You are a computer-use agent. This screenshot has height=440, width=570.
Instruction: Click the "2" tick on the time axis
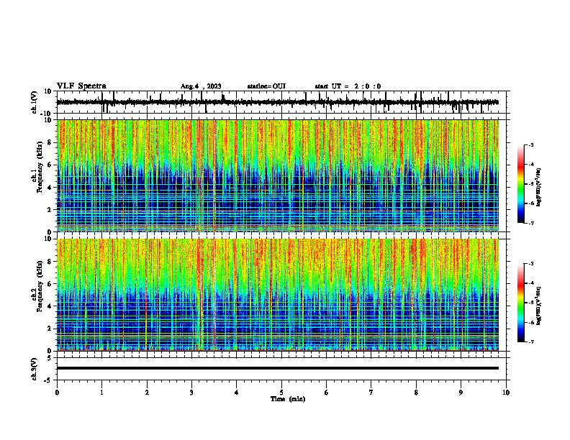click(x=147, y=393)
